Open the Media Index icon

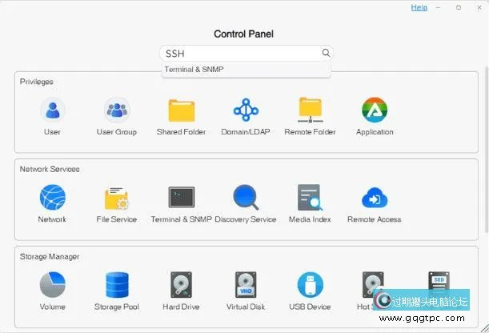(x=310, y=198)
